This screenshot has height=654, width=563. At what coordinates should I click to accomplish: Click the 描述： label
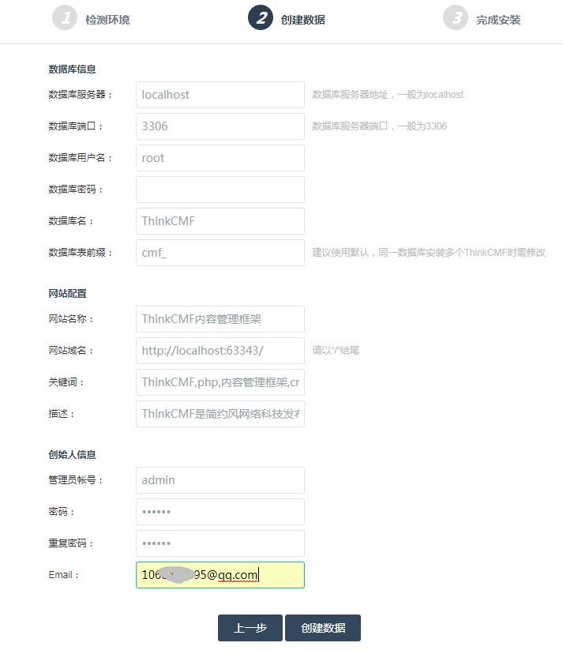click(62, 414)
